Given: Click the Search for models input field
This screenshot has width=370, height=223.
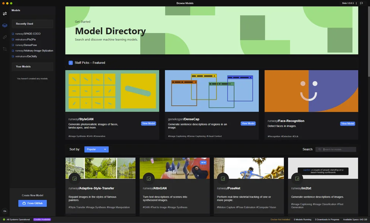Looking at the screenshot, I should point(336,149).
